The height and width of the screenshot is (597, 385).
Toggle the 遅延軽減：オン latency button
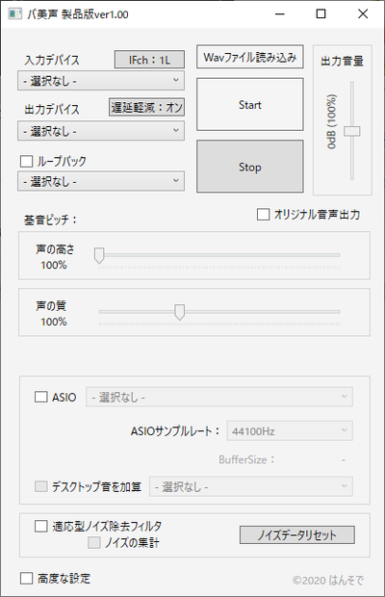click(x=147, y=108)
